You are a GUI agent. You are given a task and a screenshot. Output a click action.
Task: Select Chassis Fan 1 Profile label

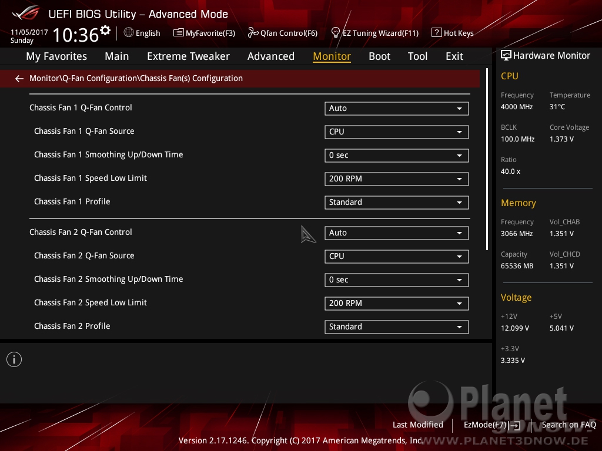pos(72,202)
